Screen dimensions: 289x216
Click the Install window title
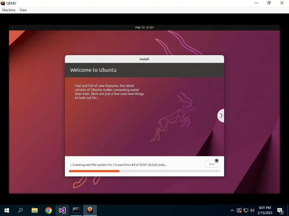pyautogui.click(x=144, y=59)
